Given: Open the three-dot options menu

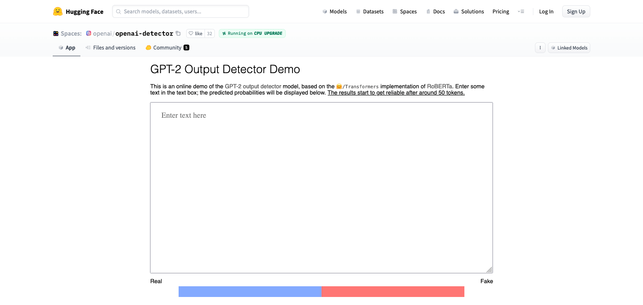Looking at the screenshot, I should (x=540, y=48).
